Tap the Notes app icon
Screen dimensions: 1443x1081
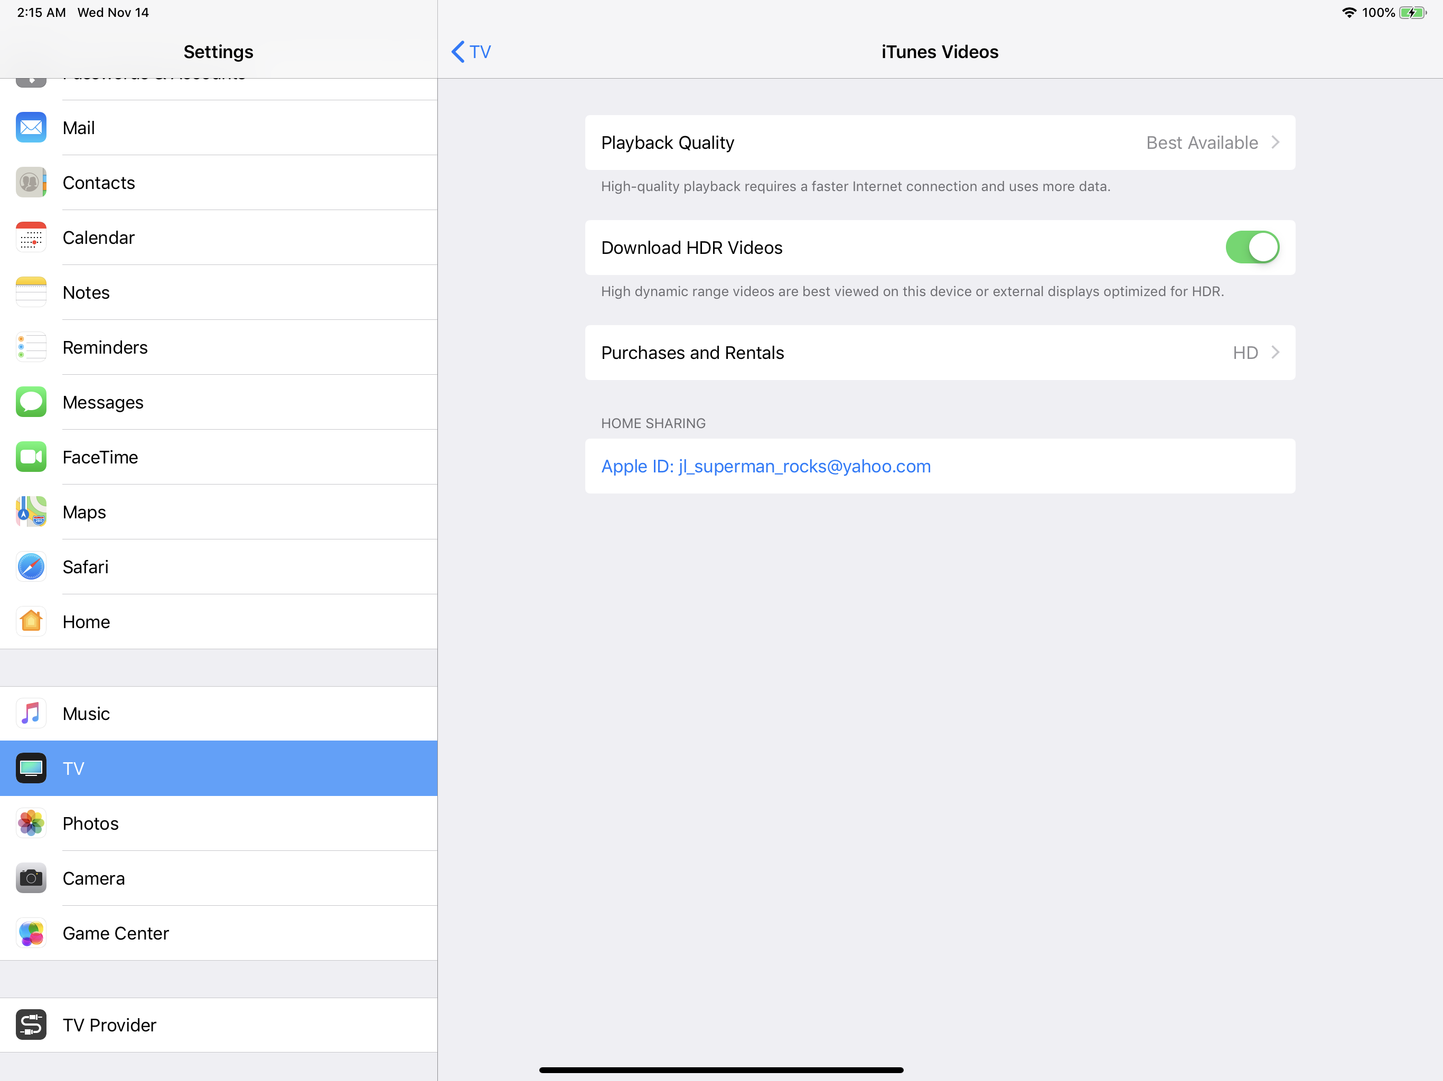pyautogui.click(x=31, y=292)
